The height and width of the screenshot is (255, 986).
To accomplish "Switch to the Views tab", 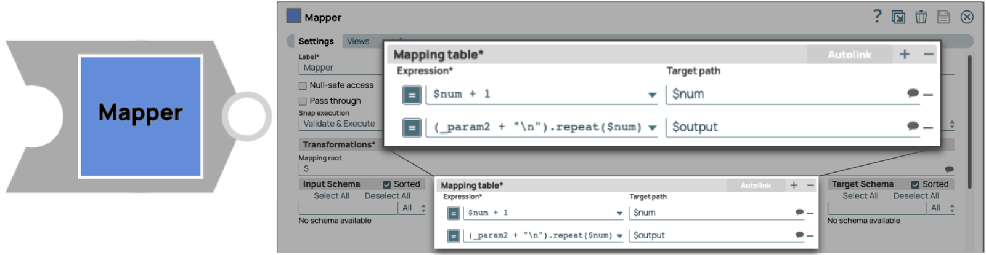I will 358,41.
